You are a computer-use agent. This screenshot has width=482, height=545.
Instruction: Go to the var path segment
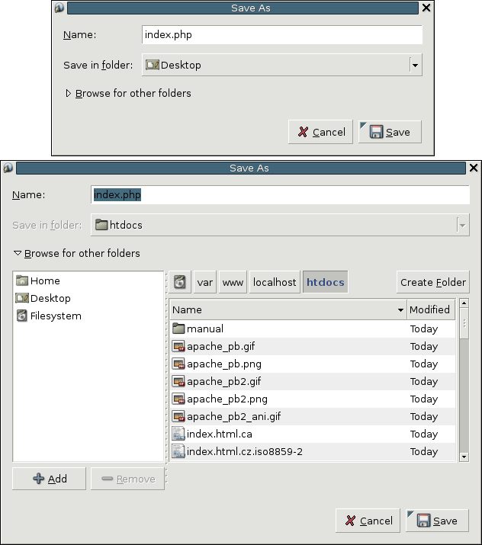coord(204,282)
